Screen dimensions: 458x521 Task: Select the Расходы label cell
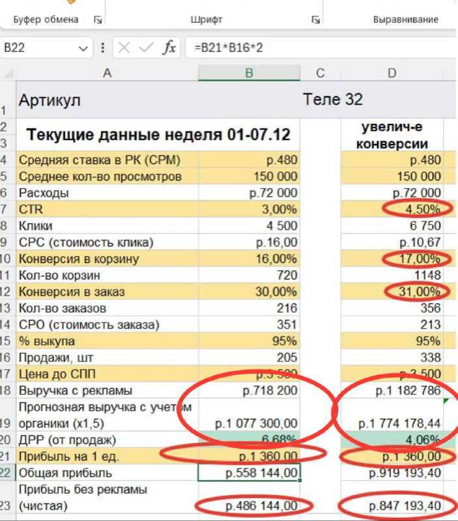107,193
